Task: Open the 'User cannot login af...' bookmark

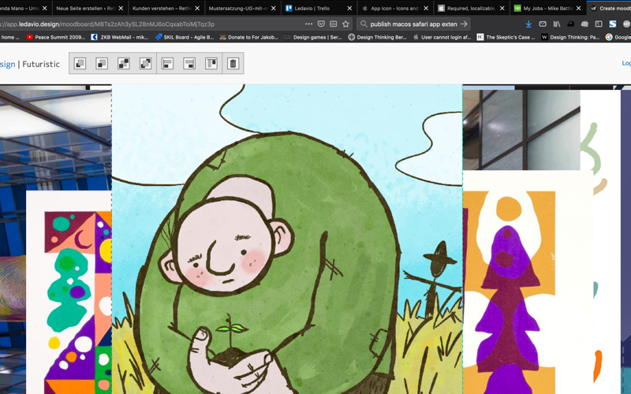Action: [x=442, y=37]
